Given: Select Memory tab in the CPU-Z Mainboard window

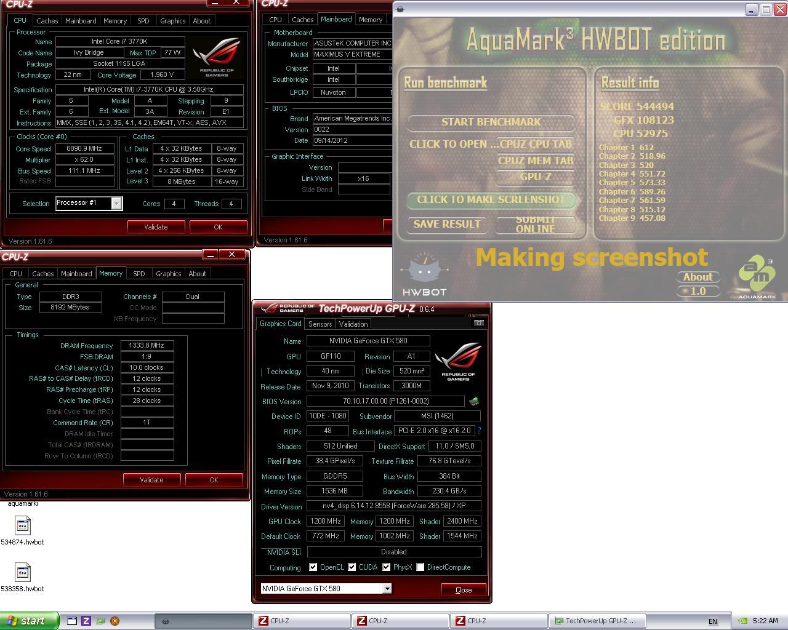Looking at the screenshot, I should (x=371, y=20).
